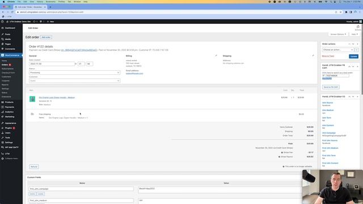Screen dimensions: 363x204
Task: Move the Order actions panel down
Action: (353, 44)
